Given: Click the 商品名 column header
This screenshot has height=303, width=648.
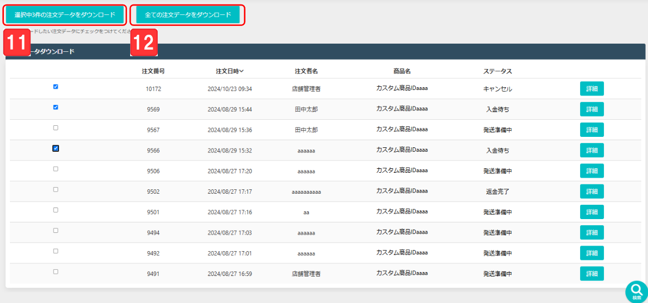Looking at the screenshot, I should pos(401,71).
